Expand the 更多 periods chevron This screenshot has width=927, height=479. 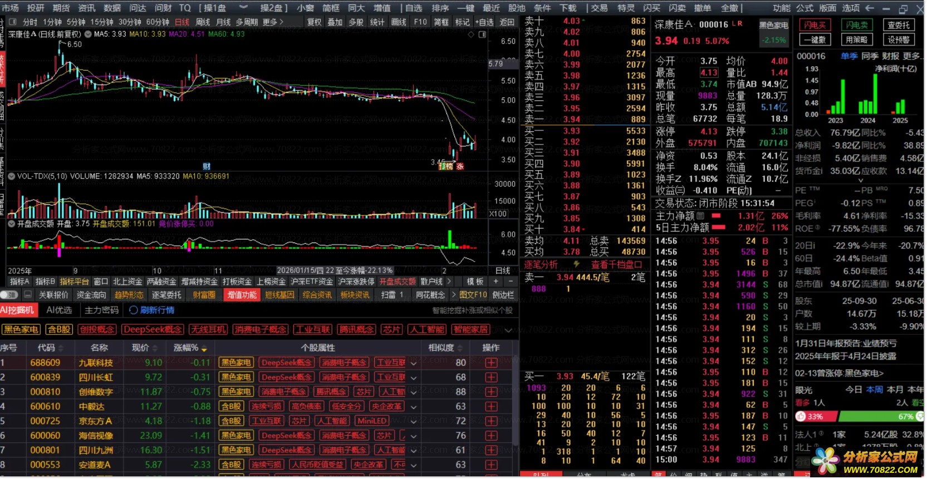[x=282, y=22]
